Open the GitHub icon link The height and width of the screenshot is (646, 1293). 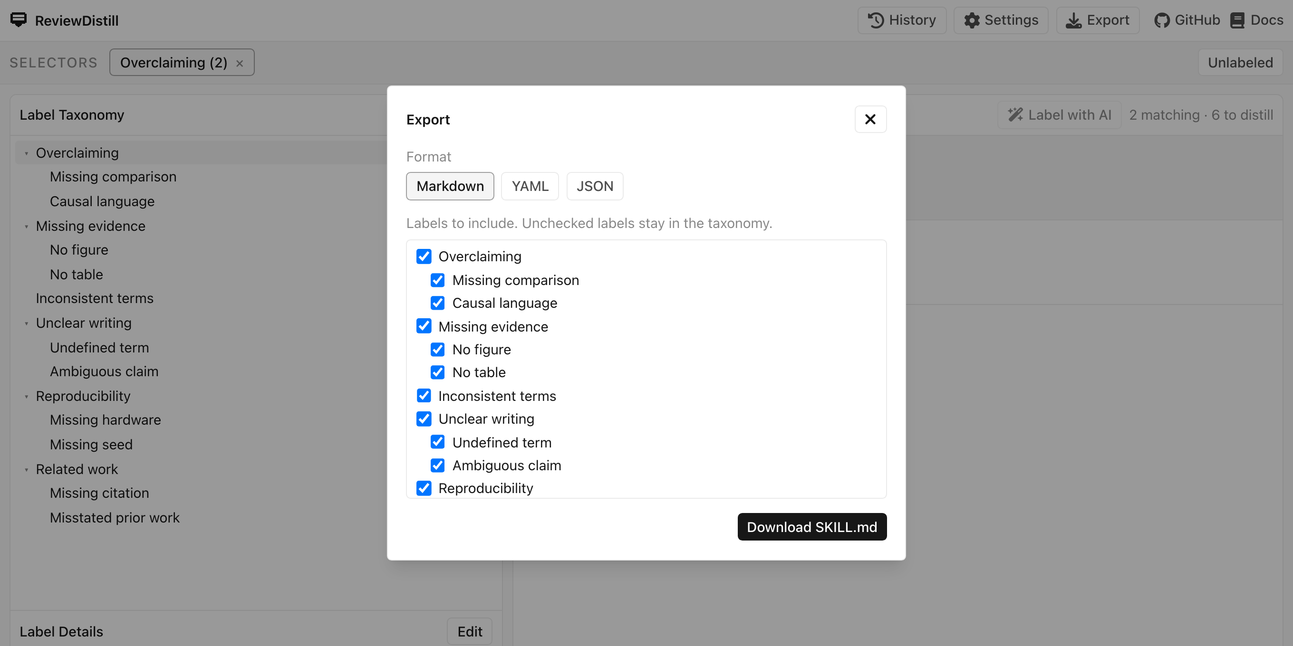click(x=1161, y=20)
